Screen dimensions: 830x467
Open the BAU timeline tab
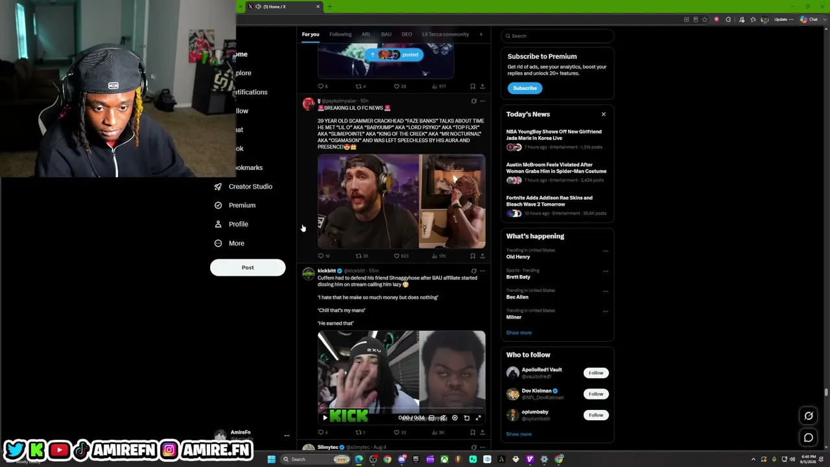tap(386, 34)
